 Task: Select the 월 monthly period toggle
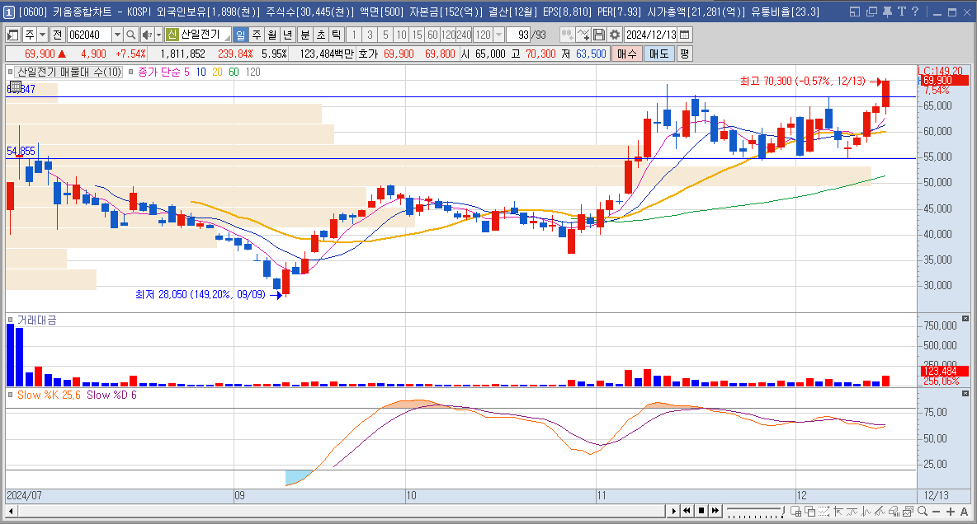(271, 35)
